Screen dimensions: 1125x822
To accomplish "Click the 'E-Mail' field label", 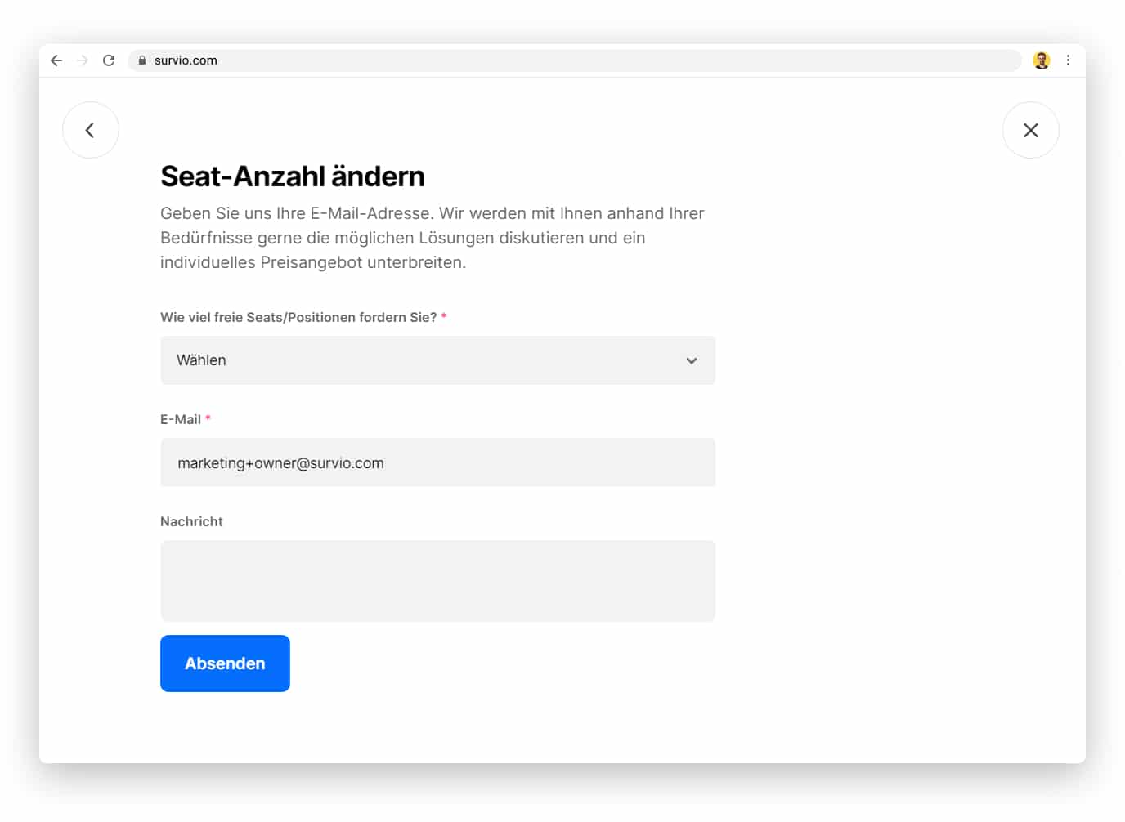I will pyautogui.click(x=181, y=419).
